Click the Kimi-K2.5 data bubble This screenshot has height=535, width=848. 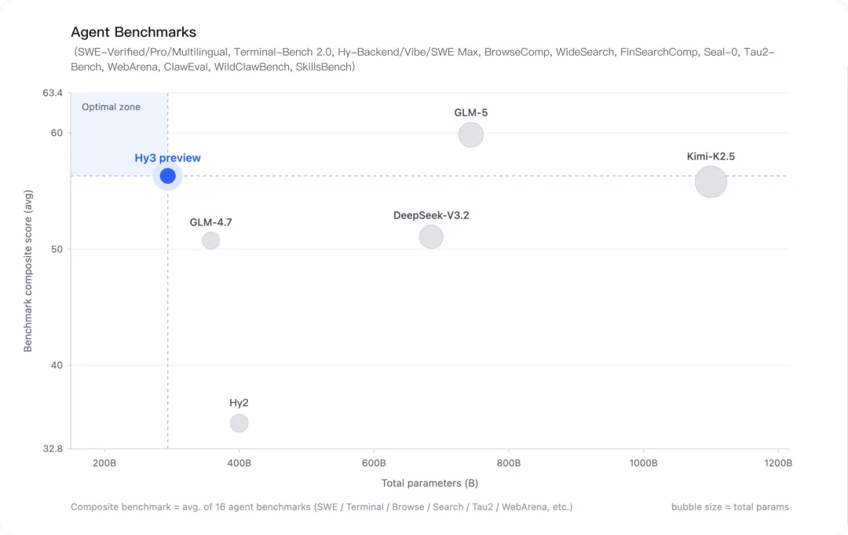pyautogui.click(x=711, y=181)
